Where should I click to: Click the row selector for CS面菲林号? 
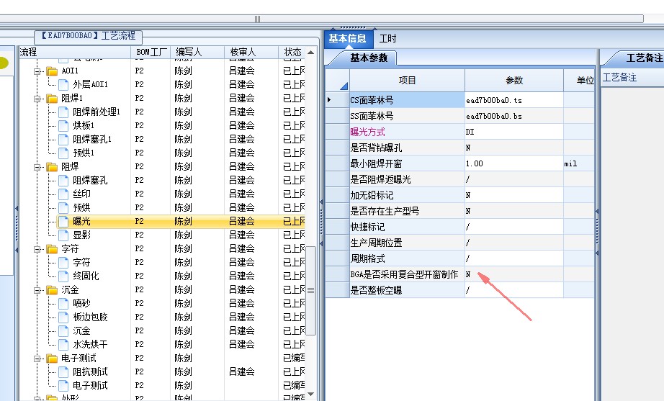337,100
